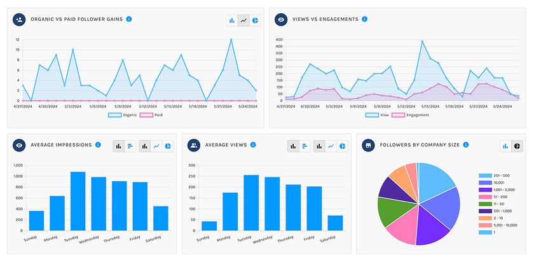Select the green 11 - 50 pie slice
Image resolution: width=534 pixels, height=262 pixels.
click(x=394, y=212)
